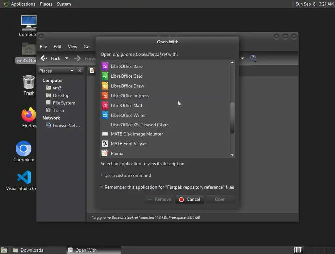Click the search magnifier in file manager
This screenshot has height=254, width=335.
click(x=253, y=58)
